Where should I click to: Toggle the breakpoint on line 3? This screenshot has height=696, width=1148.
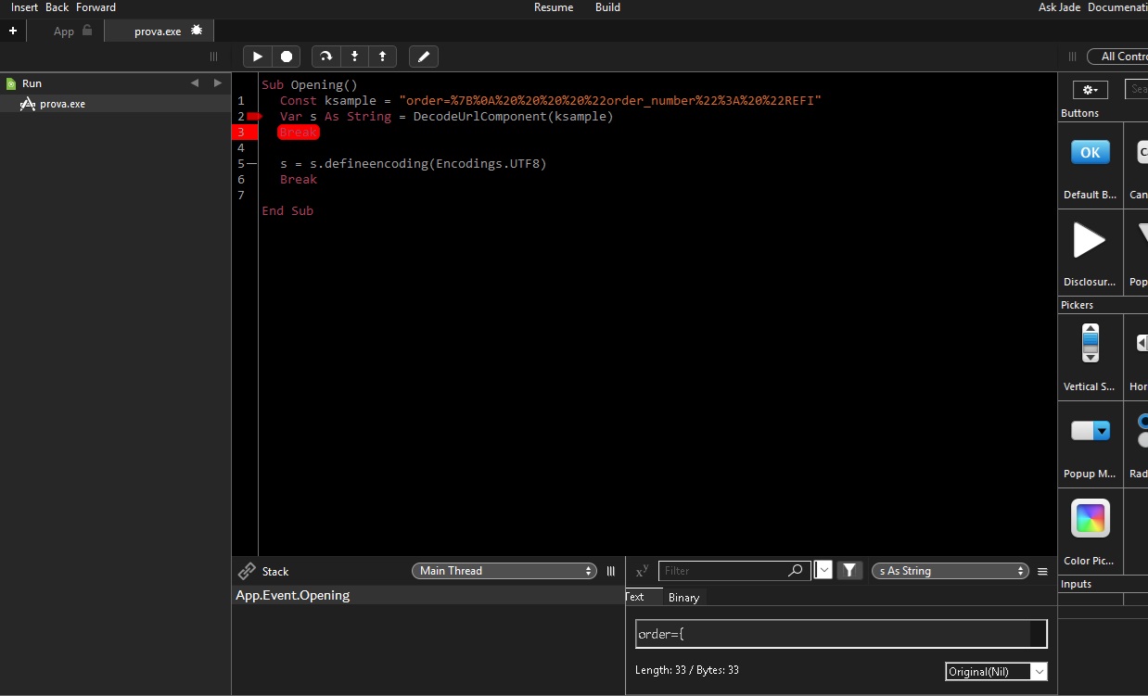click(243, 133)
